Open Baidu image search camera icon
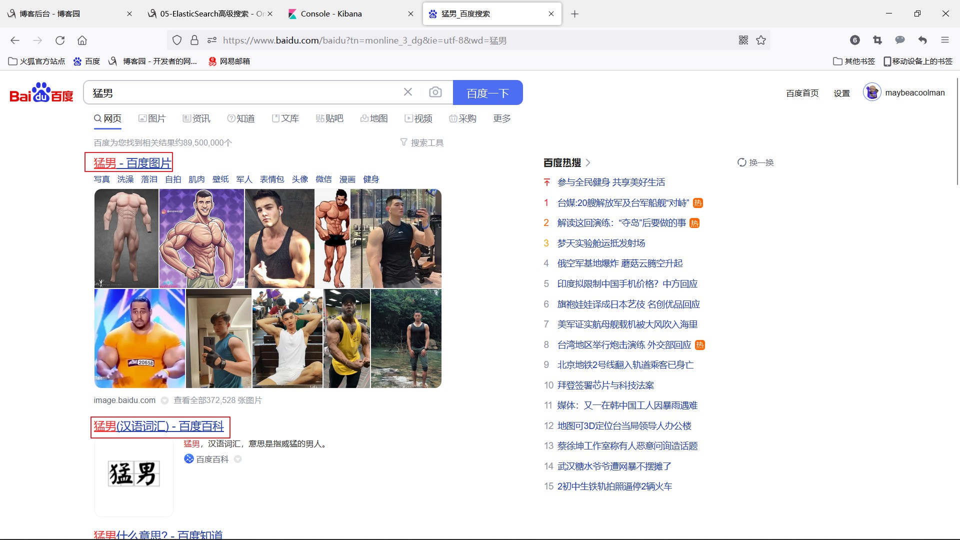The image size is (960, 540). click(435, 92)
